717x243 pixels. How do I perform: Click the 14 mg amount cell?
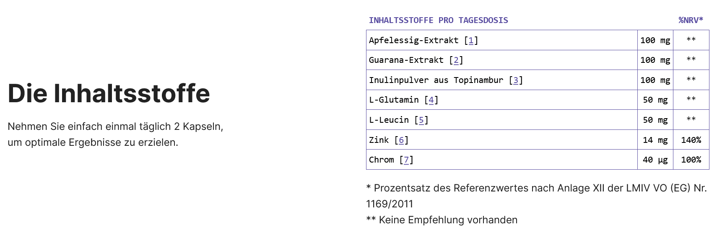(x=655, y=140)
